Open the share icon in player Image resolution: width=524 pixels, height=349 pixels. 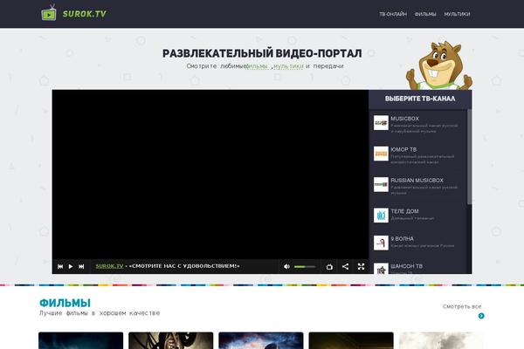pos(345,266)
